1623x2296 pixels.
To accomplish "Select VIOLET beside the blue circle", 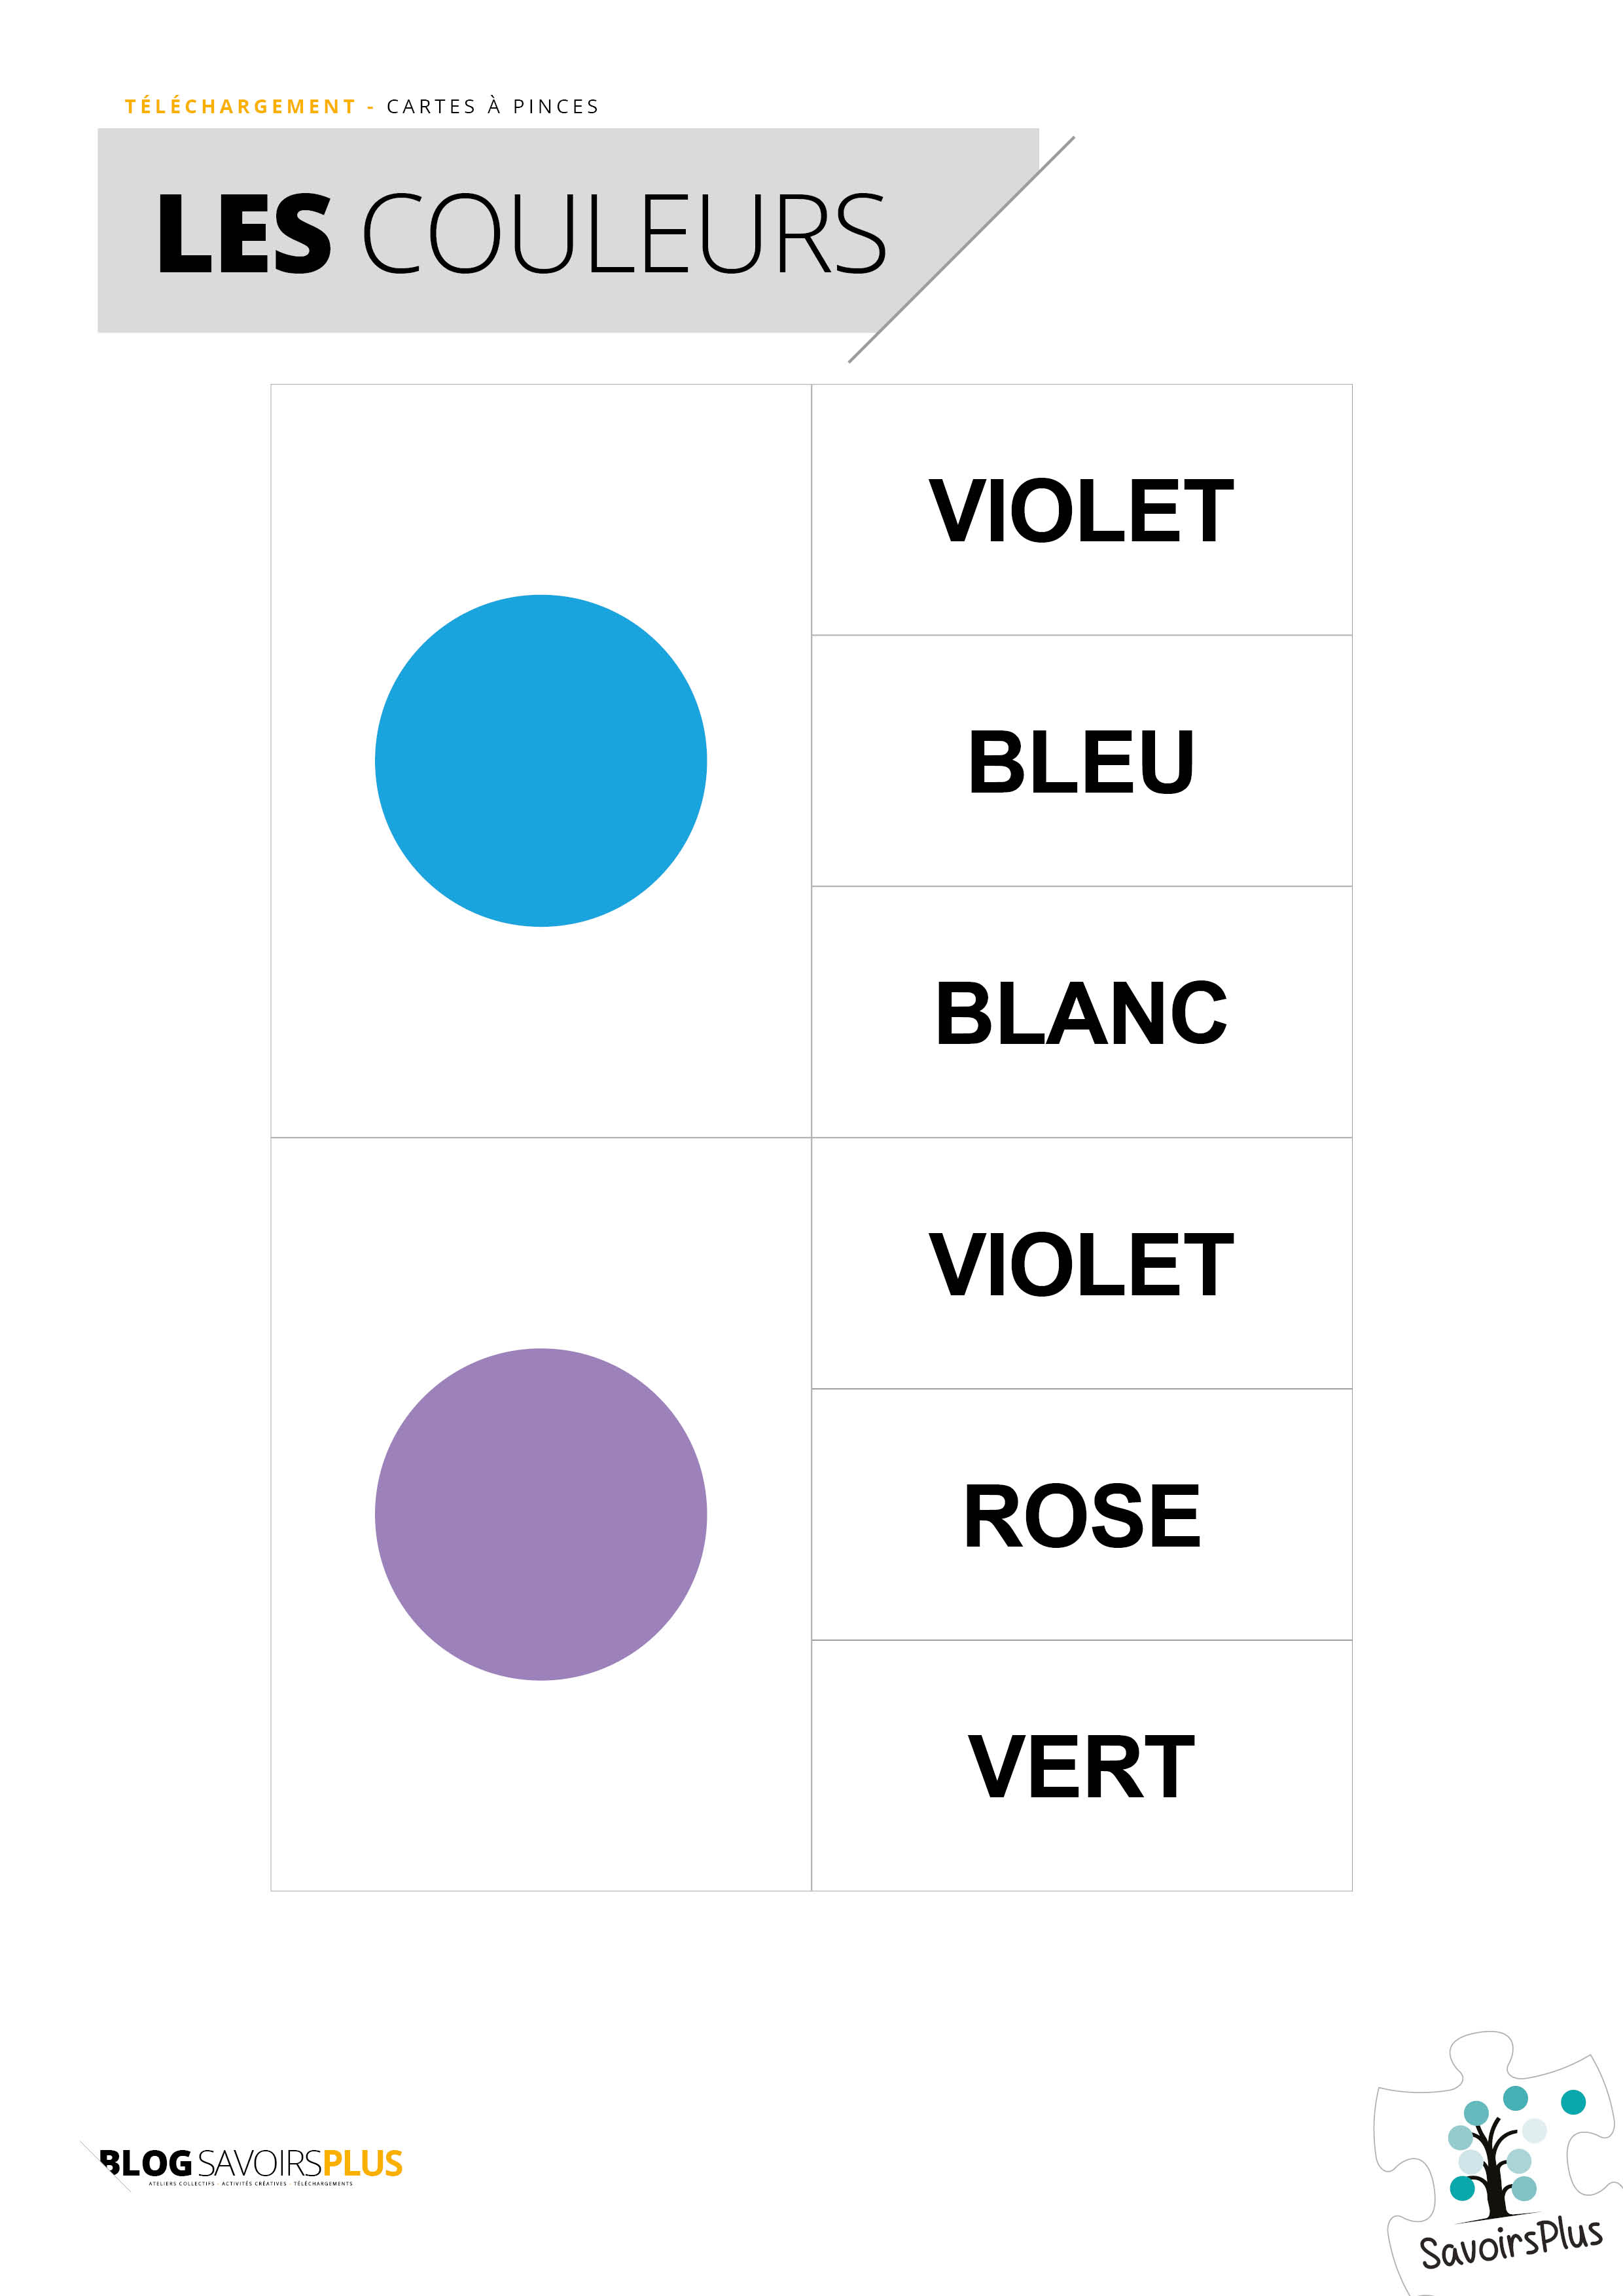I will 1081,511.
